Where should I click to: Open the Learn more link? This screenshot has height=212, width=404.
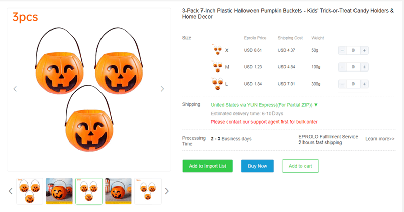click(380, 139)
